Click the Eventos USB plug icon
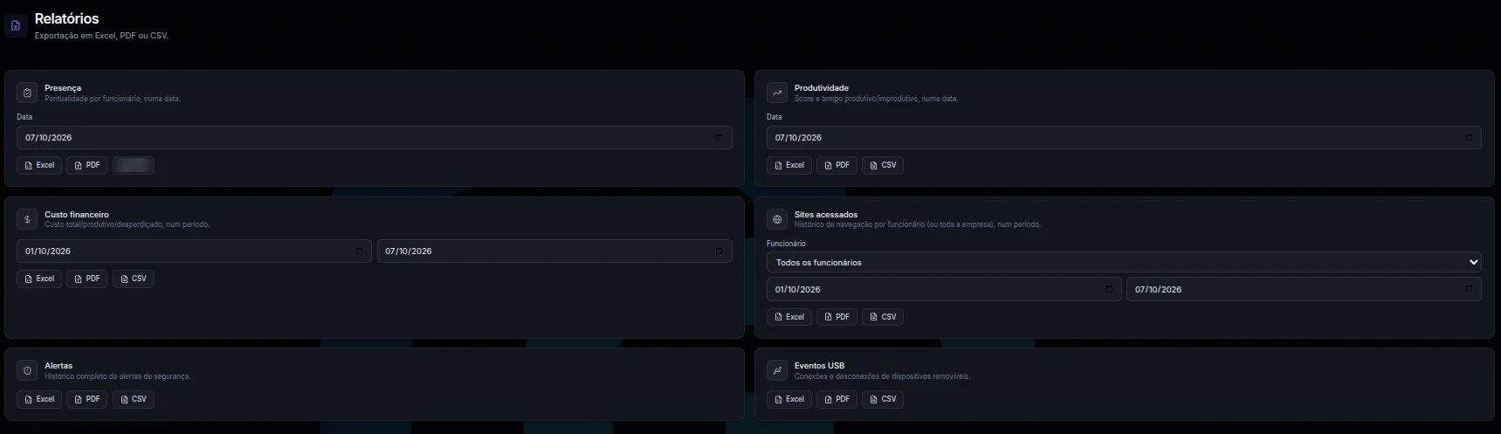This screenshot has width=1501, height=434. point(777,370)
